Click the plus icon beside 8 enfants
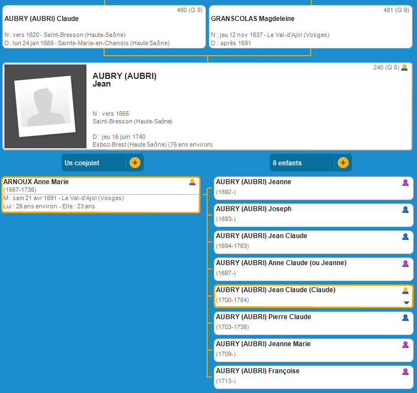Image resolution: width=417 pixels, height=393 pixels. 343,163
